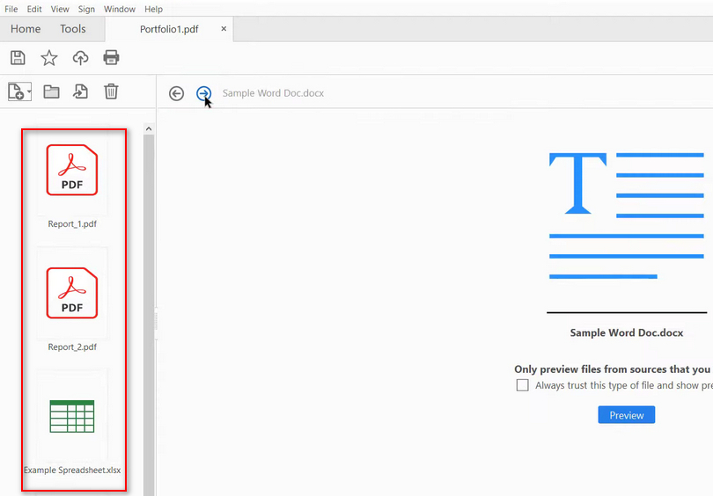The width and height of the screenshot is (713, 496).
Task: Open the View menu
Action: [60, 9]
